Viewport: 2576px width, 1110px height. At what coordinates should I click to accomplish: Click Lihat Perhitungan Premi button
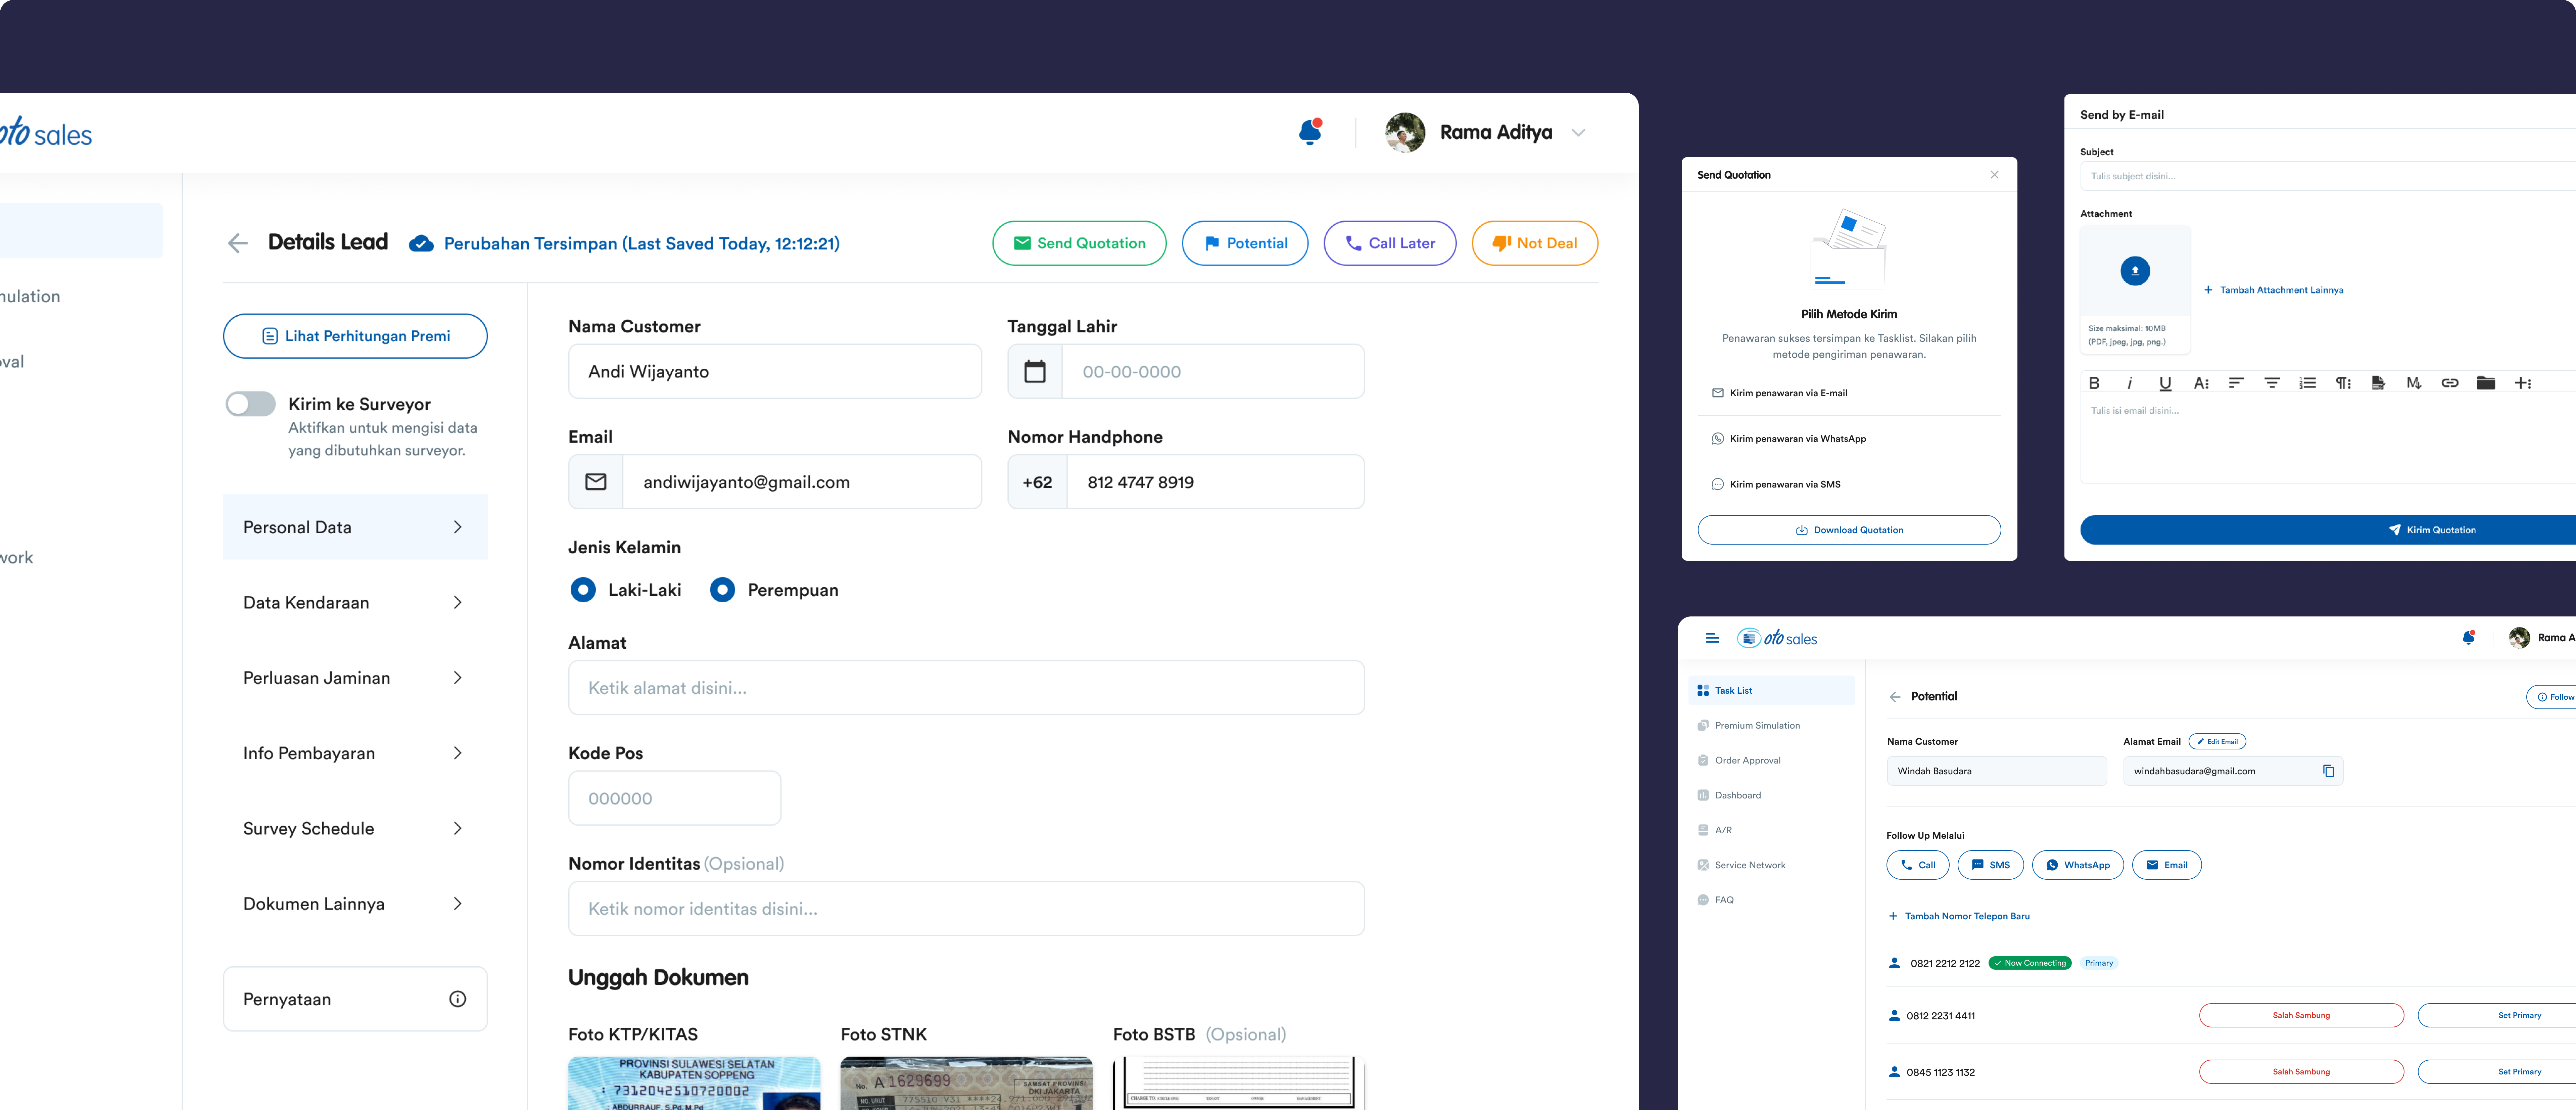coord(355,336)
